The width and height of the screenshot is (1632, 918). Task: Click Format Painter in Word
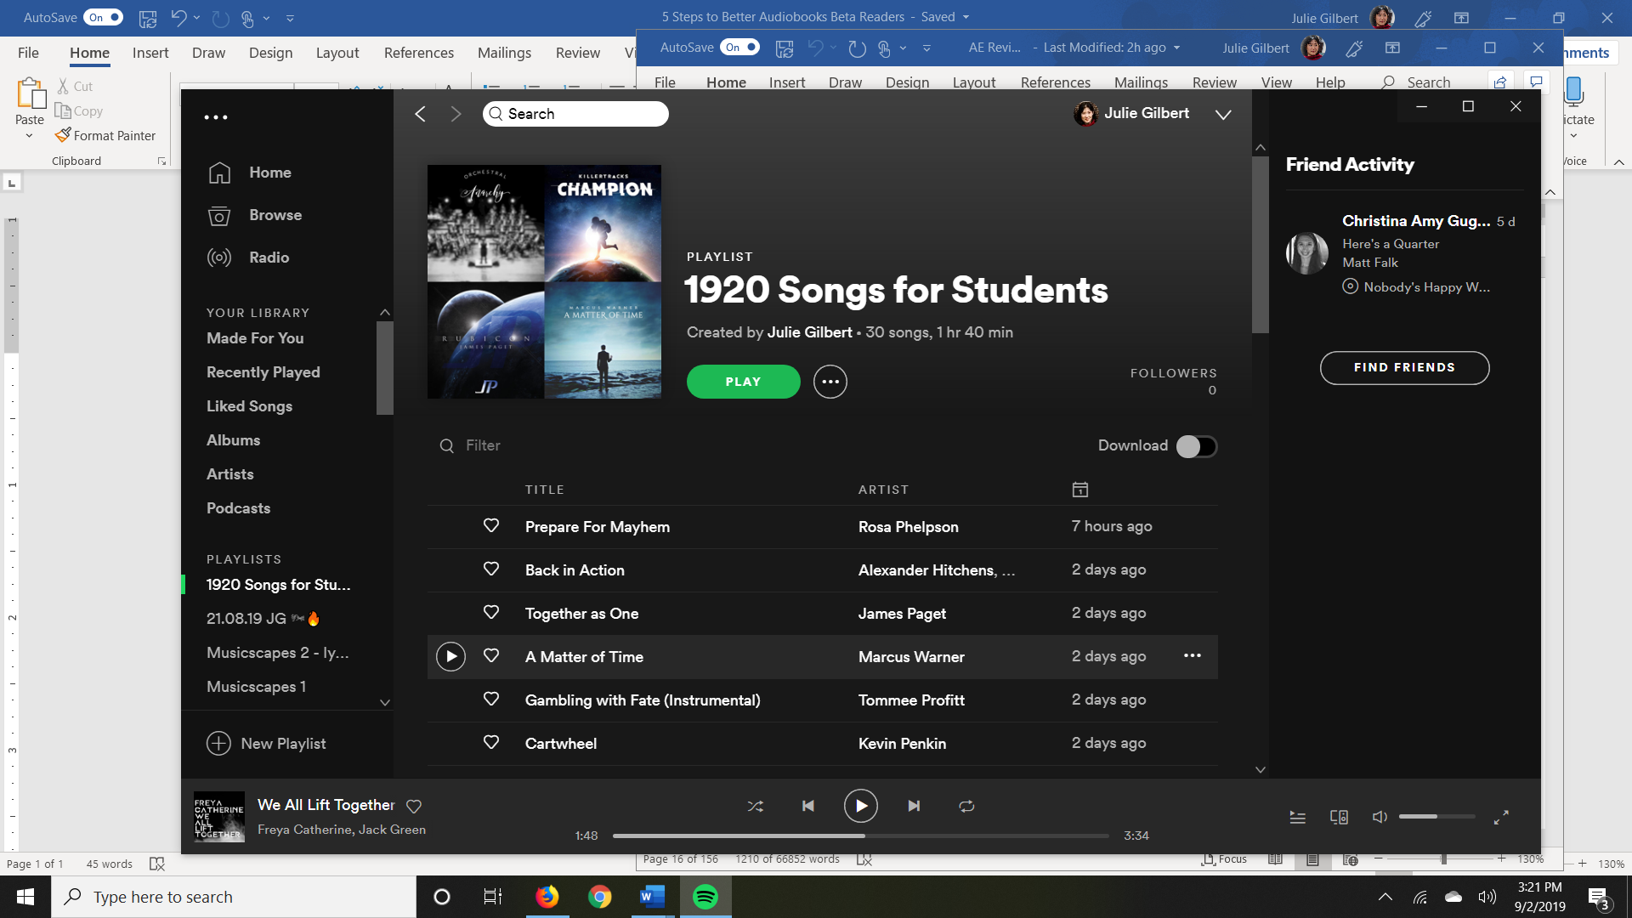point(105,135)
